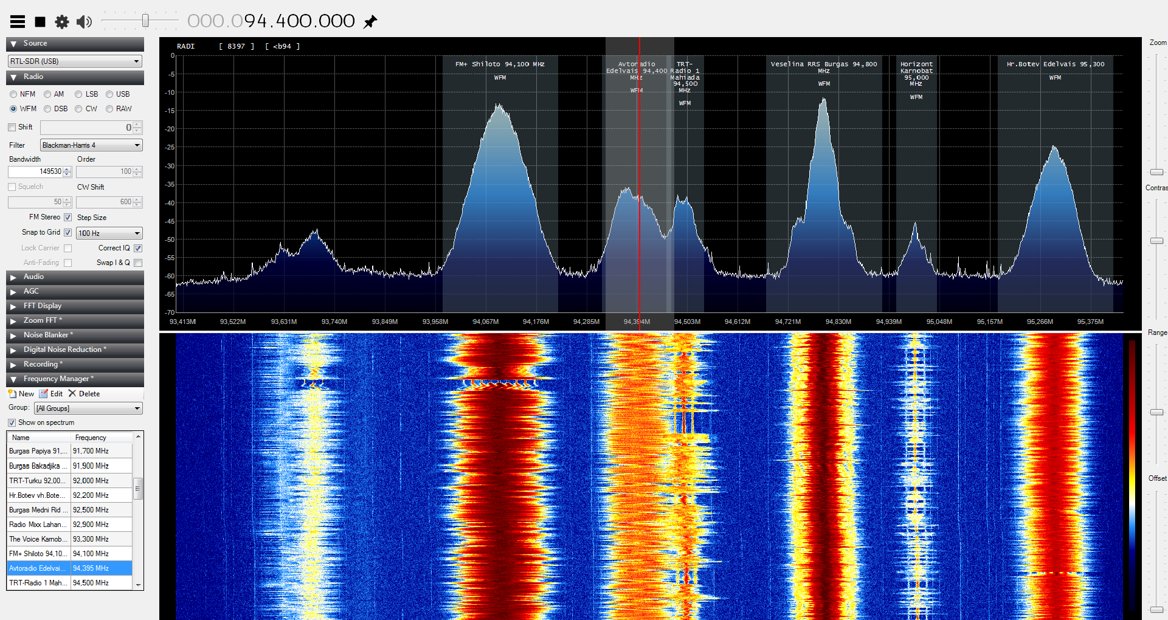Mute audio with the speaker icon
The height and width of the screenshot is (620, 1168).
84,22
